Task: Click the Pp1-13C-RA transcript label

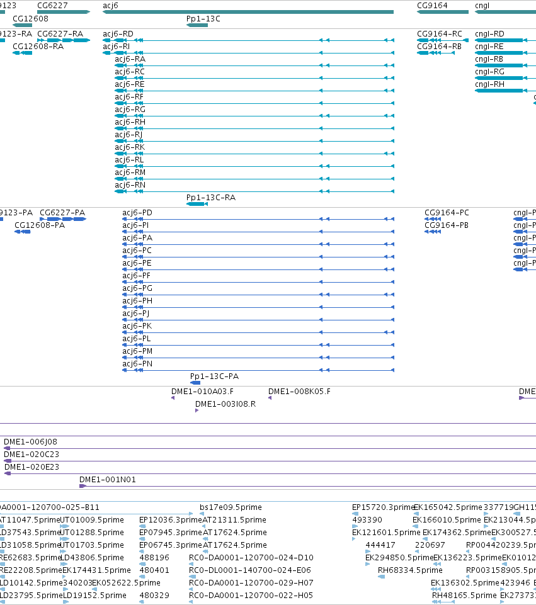Action: pyautogui.click(x=211, y=198)
